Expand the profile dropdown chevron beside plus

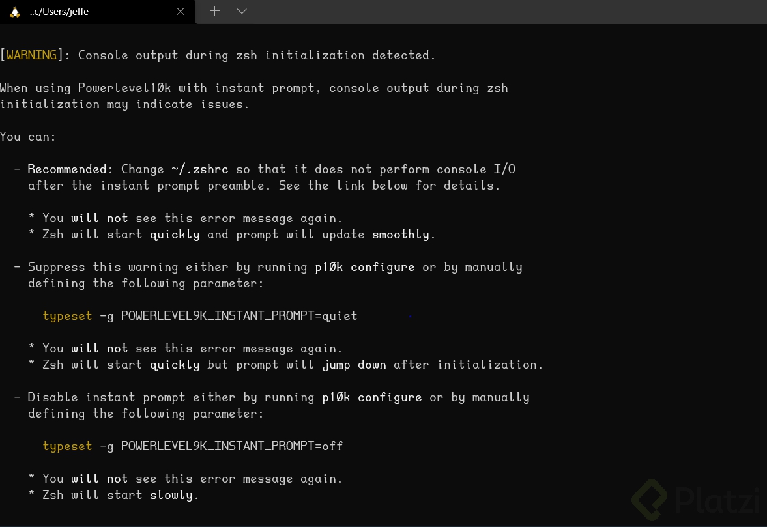click(242, 11)
